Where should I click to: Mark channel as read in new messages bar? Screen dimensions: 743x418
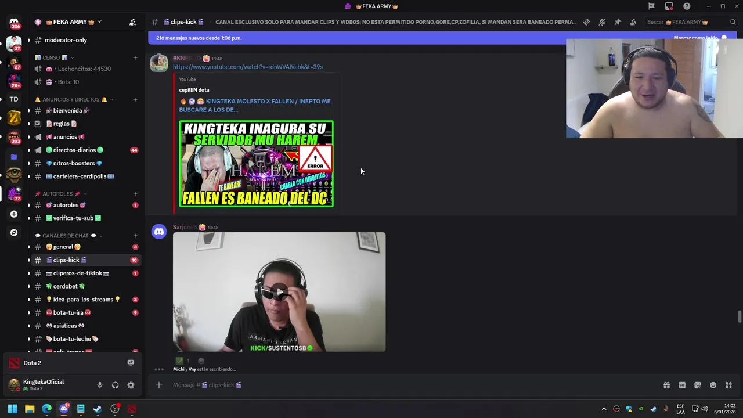point(700,38)
